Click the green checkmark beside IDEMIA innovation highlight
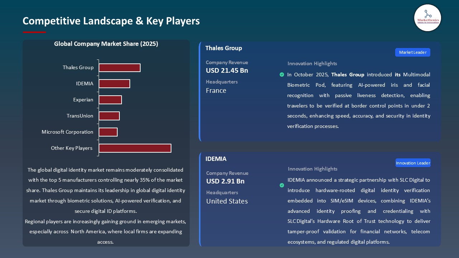Image resolution: width=459 pixels, height=258 pixels. 281,185
